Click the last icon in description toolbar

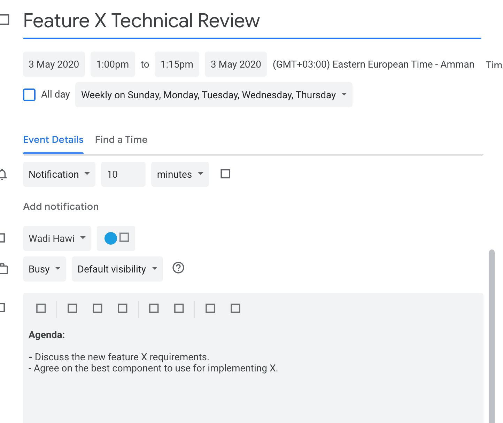(235, 308)
